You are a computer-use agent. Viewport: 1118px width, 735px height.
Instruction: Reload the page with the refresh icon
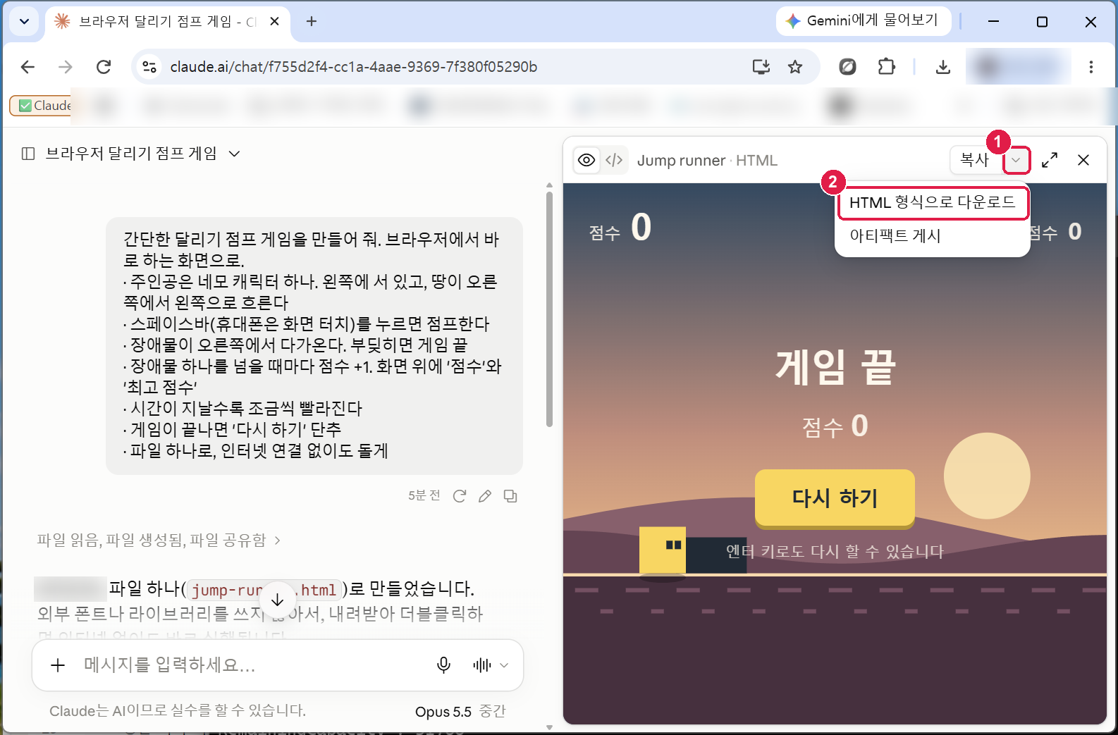(x=104, y=67)
